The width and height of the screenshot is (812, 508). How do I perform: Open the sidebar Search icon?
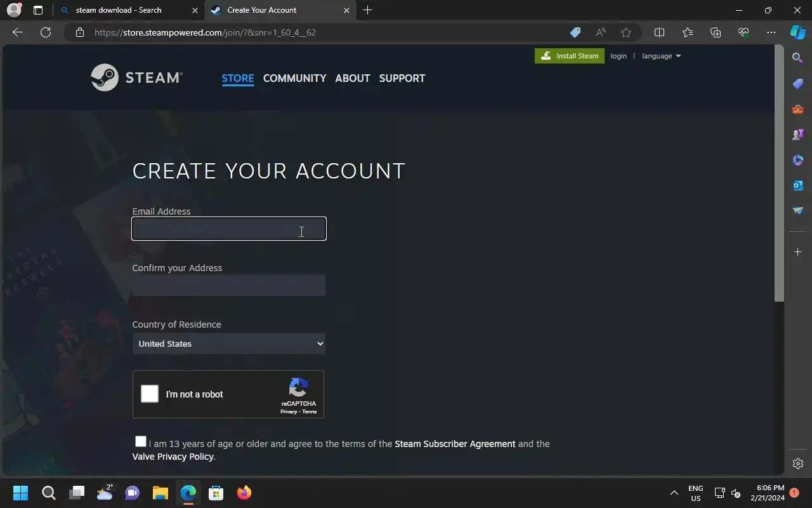click(798, 58)
